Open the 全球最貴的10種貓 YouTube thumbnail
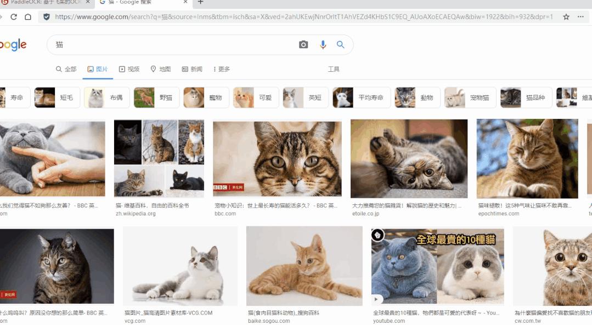Viewport: 592px width, 325px height. (438, 266)
